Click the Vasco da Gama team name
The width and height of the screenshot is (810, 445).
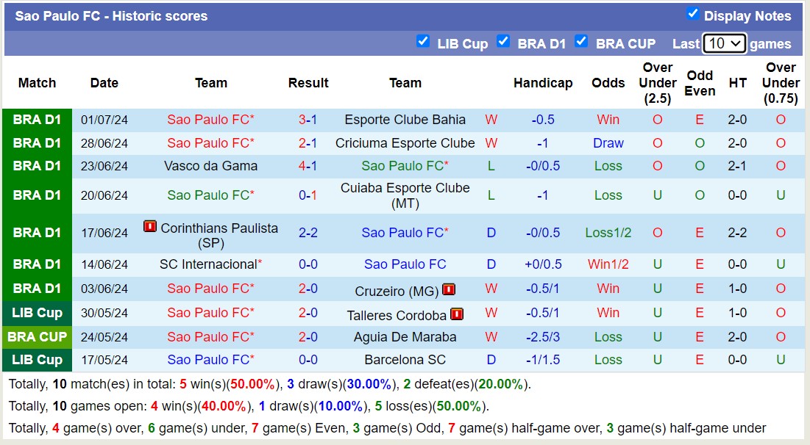(x=211, y=166)
